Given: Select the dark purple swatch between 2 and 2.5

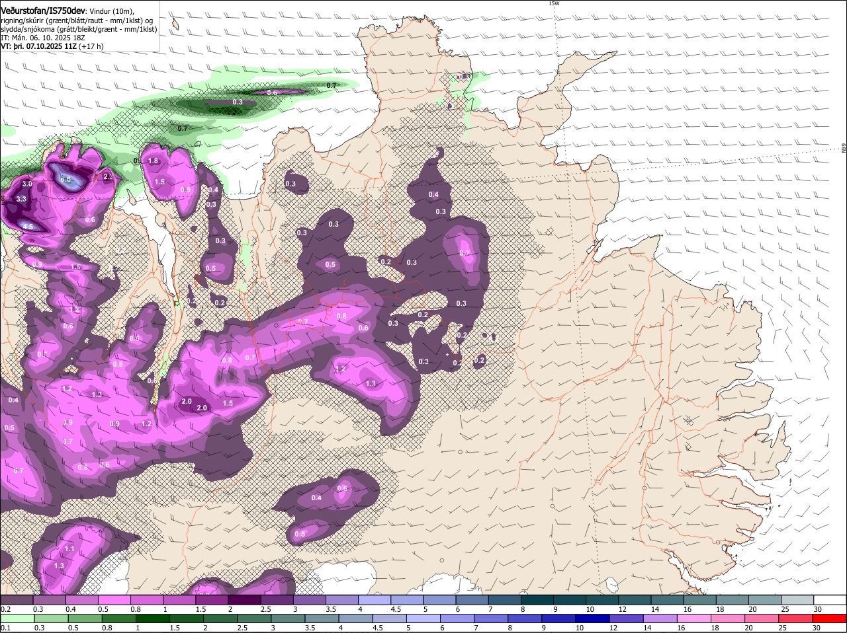Looking at the screenshot, I should [244, 599].
